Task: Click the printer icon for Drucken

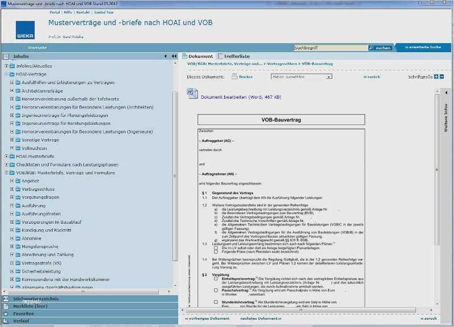Action: click(234, 77)
